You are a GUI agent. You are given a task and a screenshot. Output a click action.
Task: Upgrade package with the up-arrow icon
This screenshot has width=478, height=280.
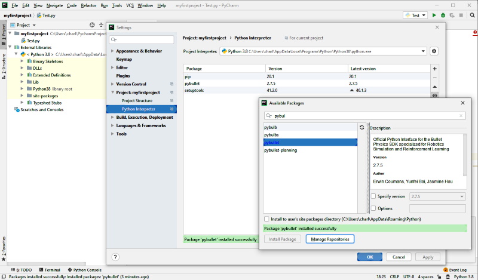click(435, 87)
